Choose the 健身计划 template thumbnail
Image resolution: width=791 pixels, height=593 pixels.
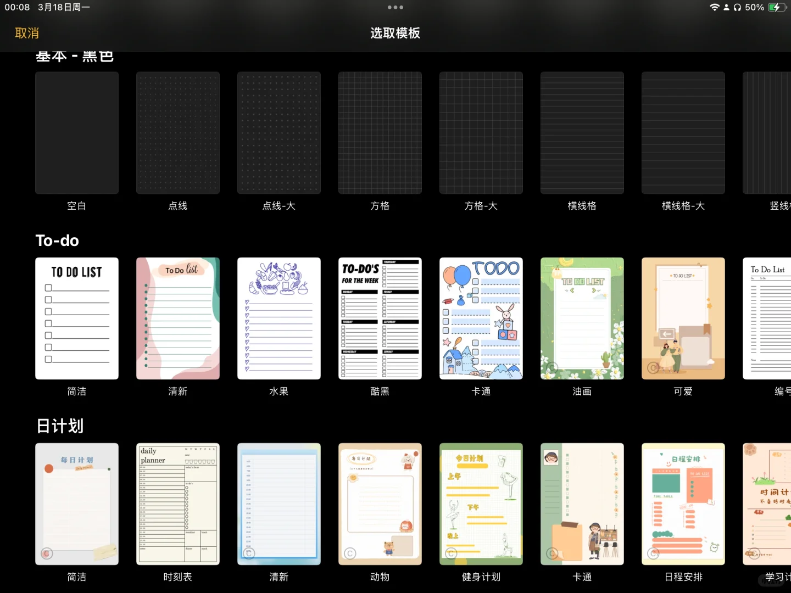click(481, 504)
